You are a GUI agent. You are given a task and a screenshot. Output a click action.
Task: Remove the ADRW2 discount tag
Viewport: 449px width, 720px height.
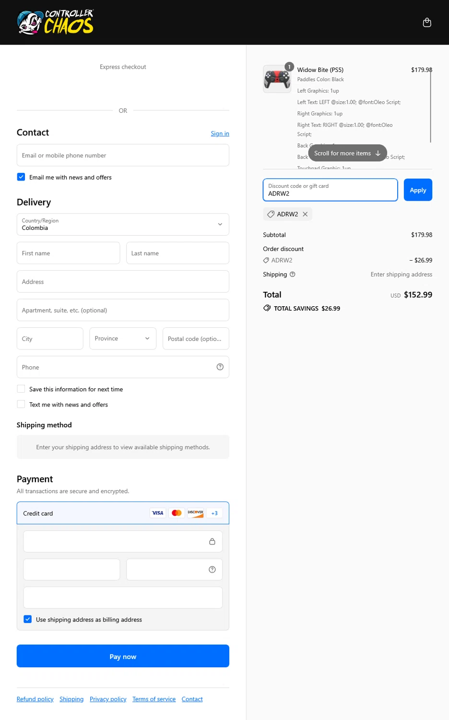click(305, 214)
